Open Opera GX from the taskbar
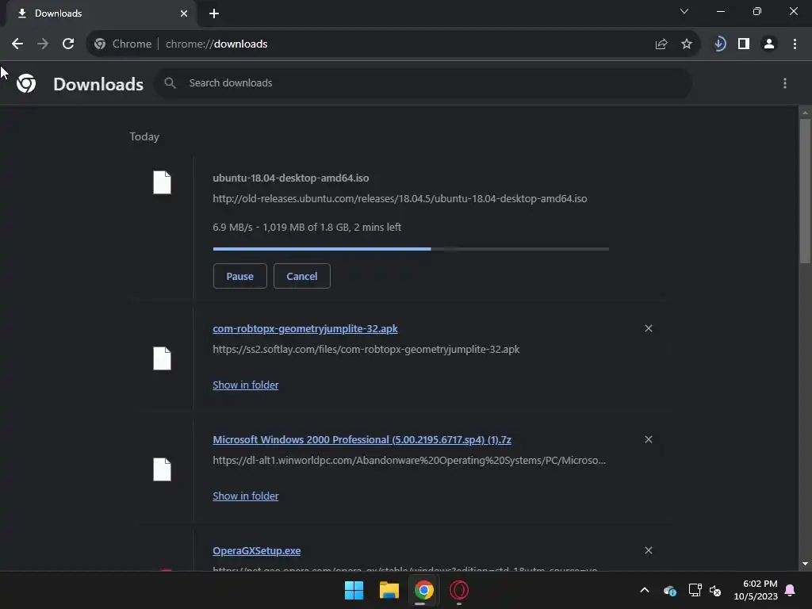 click(x=459, y=590)
